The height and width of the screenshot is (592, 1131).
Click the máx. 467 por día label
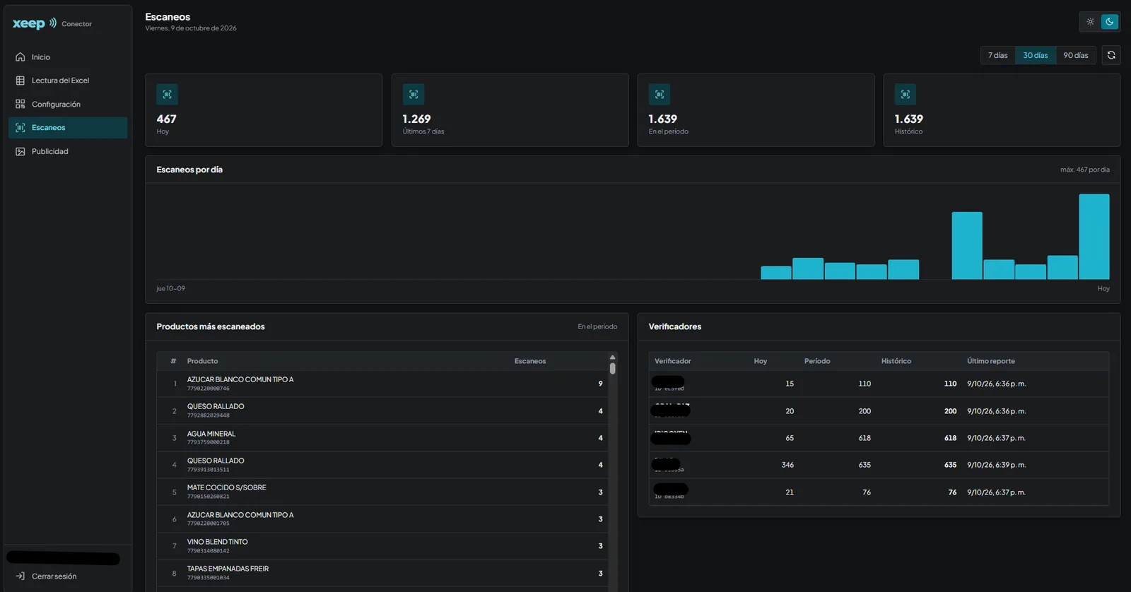(1085, 170)
